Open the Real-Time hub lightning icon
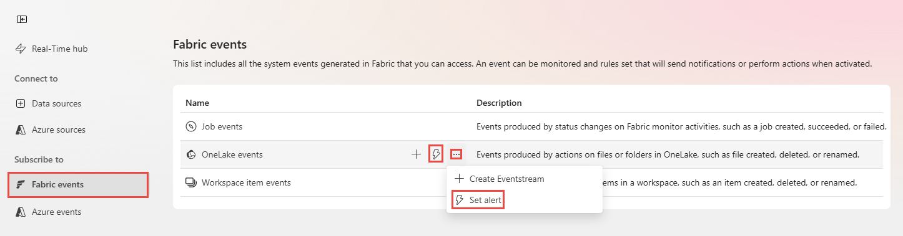Viewport: 903px width, 236px height. point(21,49)
